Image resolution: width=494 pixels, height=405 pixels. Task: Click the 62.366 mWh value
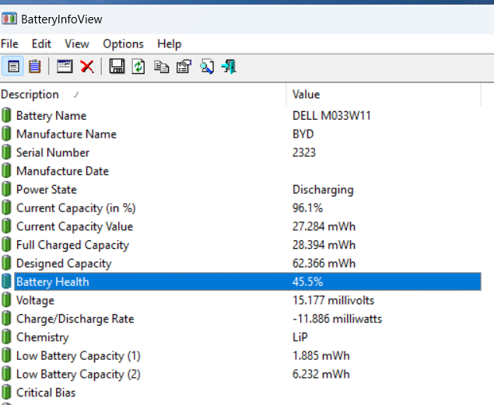tap(324, 264)
